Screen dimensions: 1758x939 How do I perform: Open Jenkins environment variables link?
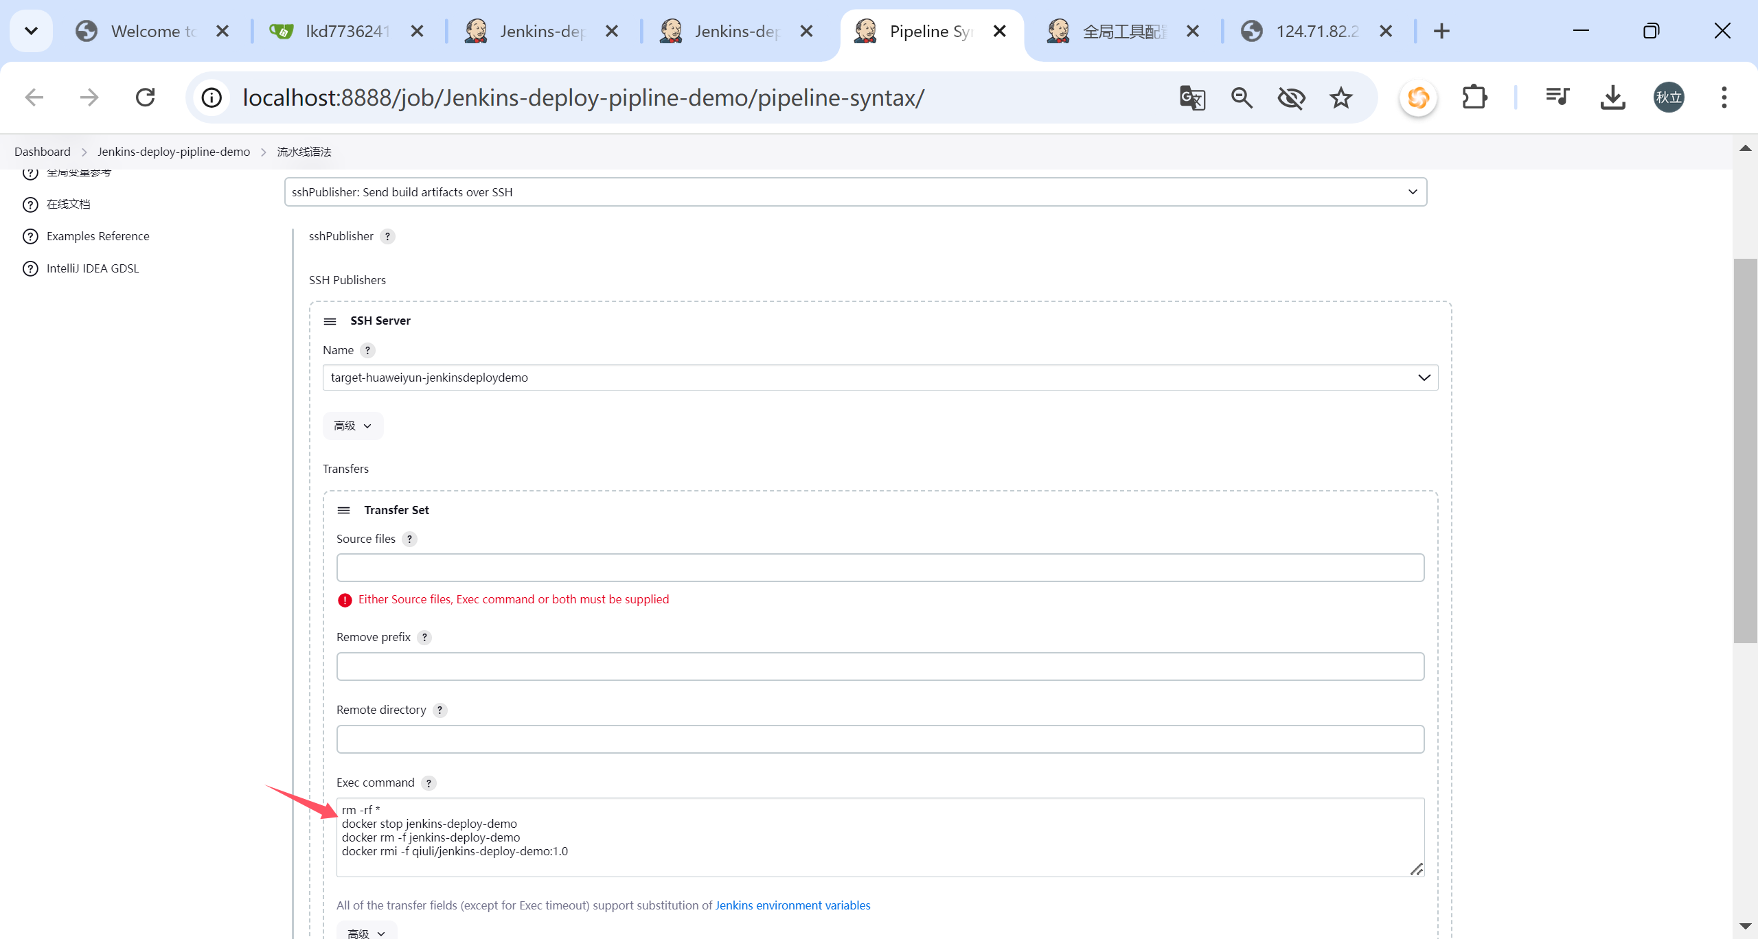pyautogui.click(x=792, y=905)
